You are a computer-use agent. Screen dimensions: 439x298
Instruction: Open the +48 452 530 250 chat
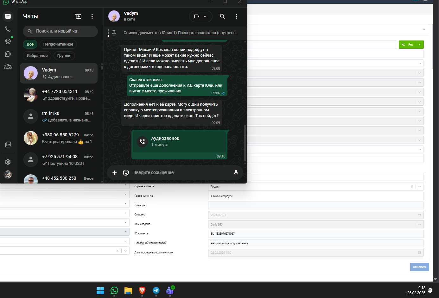59,178
